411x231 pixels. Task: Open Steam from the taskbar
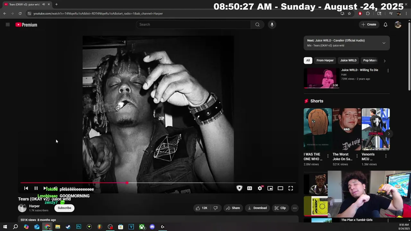(x=68, y=227)
